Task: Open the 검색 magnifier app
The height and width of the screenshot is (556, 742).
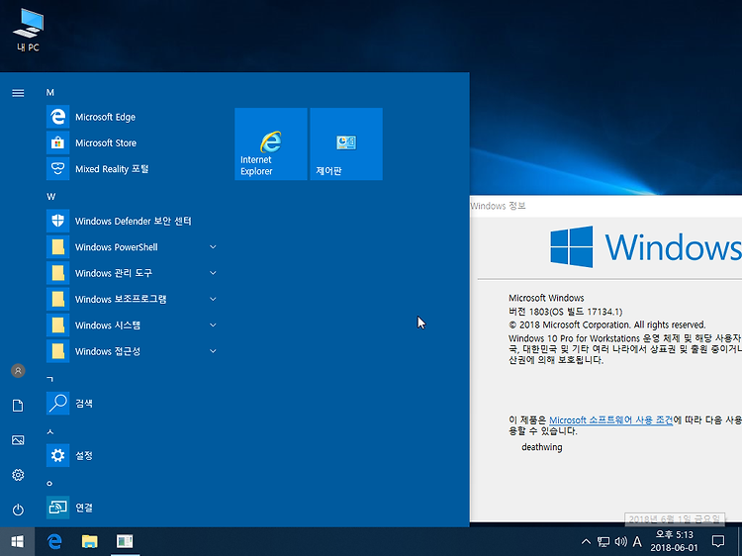Action: click(132, 404)
